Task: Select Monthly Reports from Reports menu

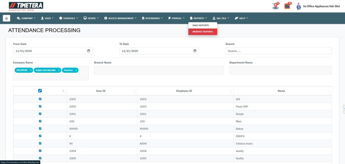Action: tap(202, 32)
